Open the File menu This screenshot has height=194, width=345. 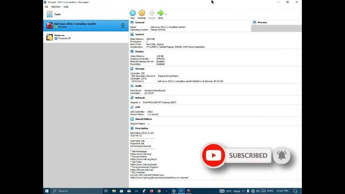pos(46,7)
